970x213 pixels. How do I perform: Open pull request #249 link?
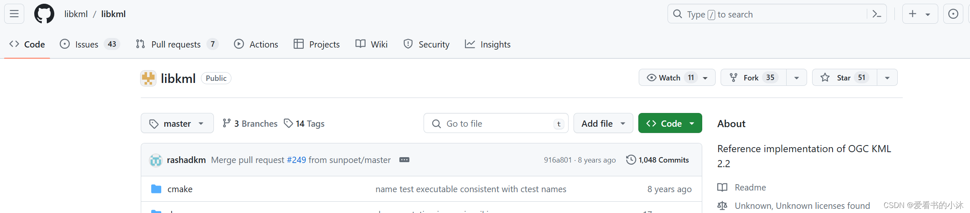coord(296,160)
